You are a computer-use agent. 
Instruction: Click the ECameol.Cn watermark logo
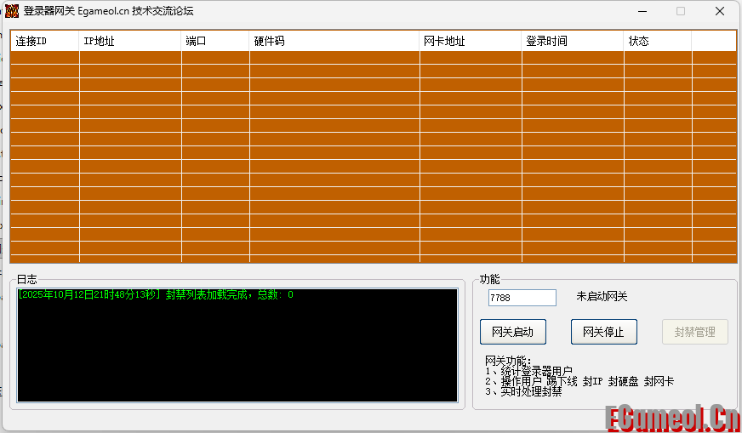671,418
